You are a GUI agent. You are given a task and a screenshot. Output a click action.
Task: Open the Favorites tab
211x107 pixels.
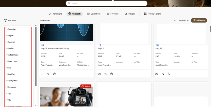point(113,14)
